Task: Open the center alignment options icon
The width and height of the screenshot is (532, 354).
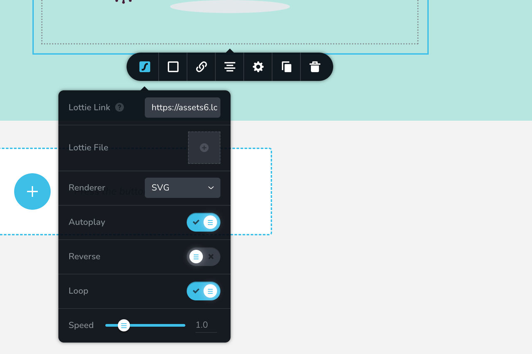Action: tap(230, 67)
